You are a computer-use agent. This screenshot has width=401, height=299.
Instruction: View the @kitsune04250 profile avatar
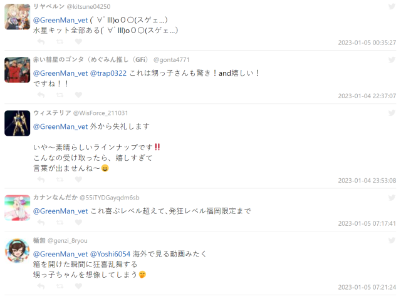[17, 17]
